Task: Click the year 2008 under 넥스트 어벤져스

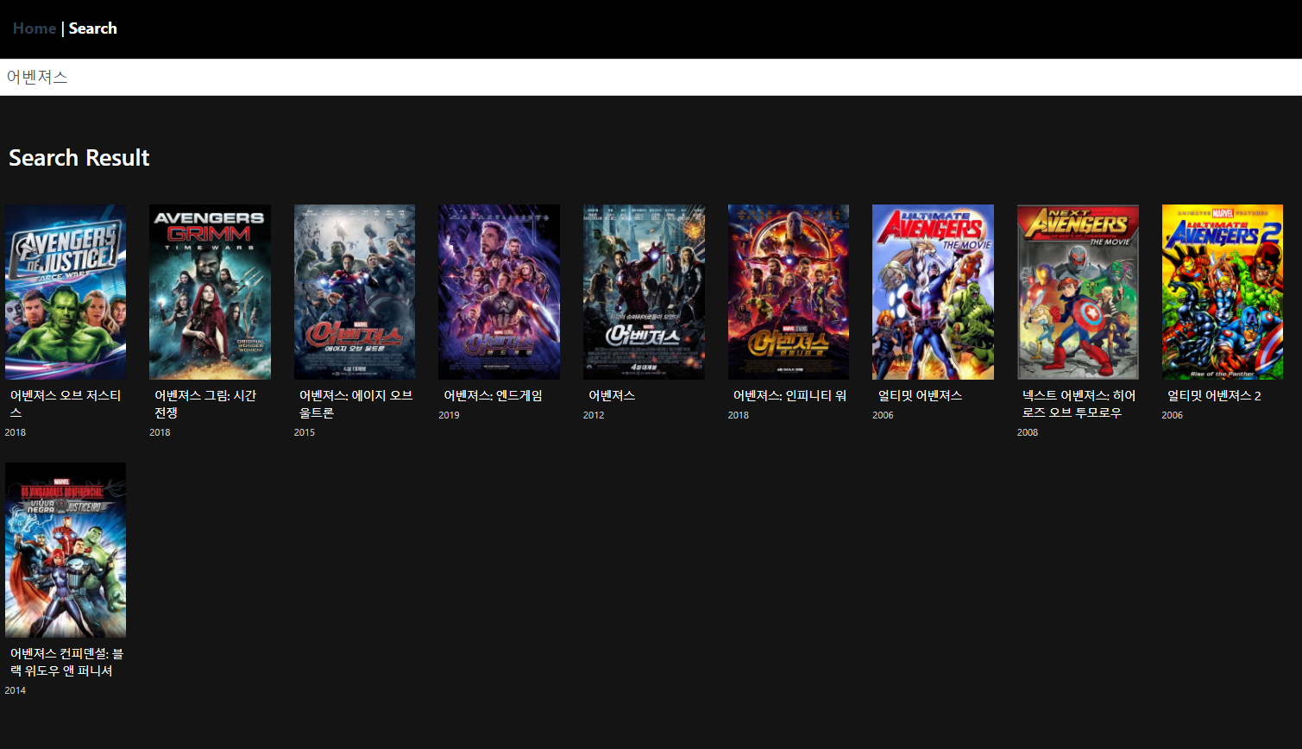Action: coord(1028,432)
